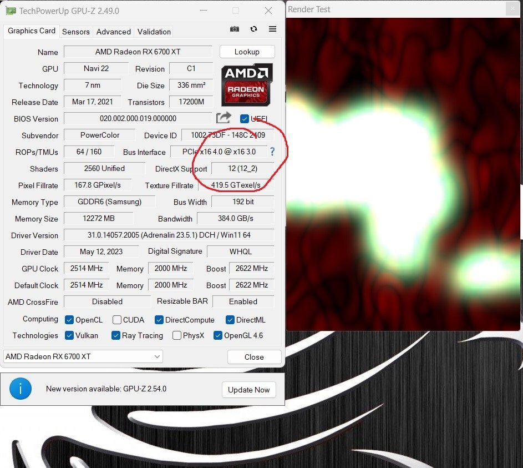Open the GPU-Z hamburger menu
The image size is (523, 468).
coord(272,29)
